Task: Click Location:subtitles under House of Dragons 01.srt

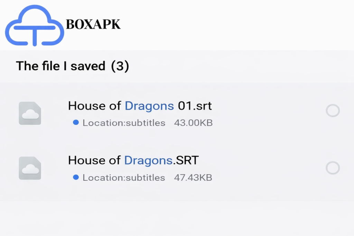Action: (124, 123)
